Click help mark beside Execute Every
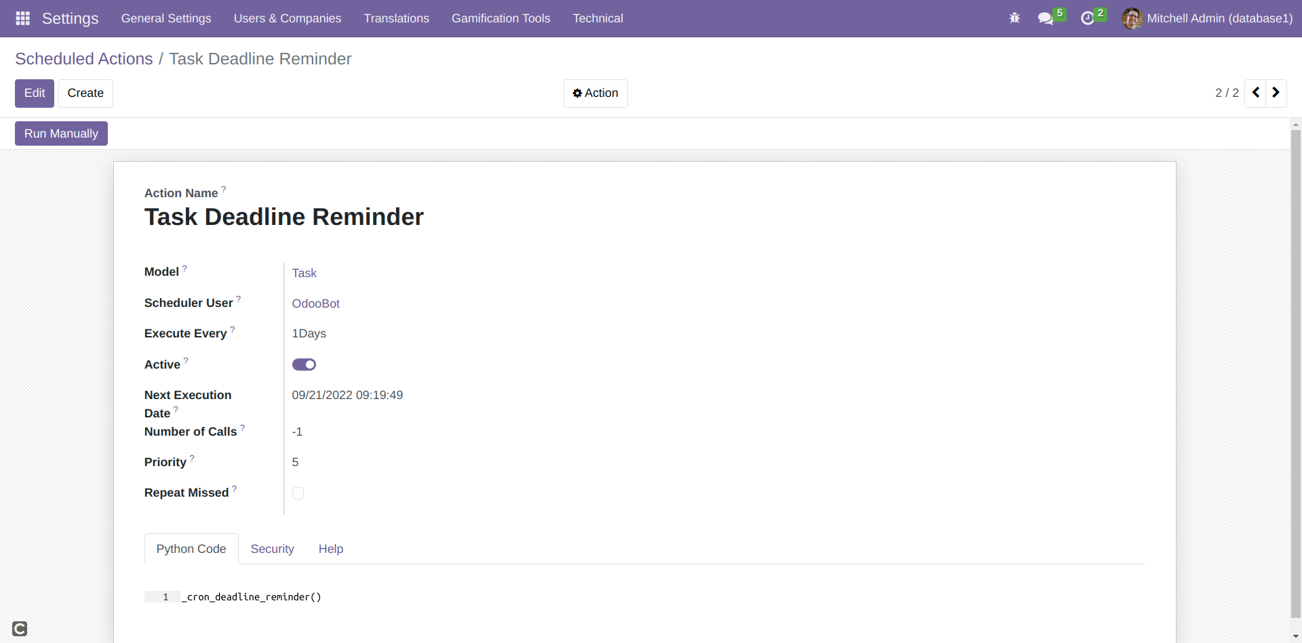 pos(233,329)
